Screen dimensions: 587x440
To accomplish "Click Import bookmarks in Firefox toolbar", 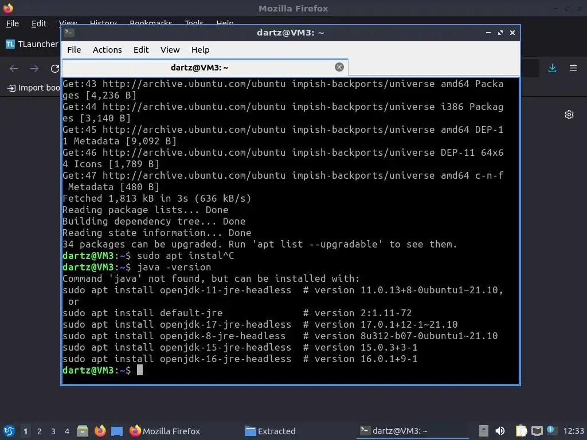I will [x=34, y=88].
